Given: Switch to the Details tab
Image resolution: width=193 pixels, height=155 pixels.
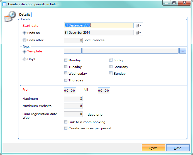Looking at the screenshot, I should [x=25, y=14].
